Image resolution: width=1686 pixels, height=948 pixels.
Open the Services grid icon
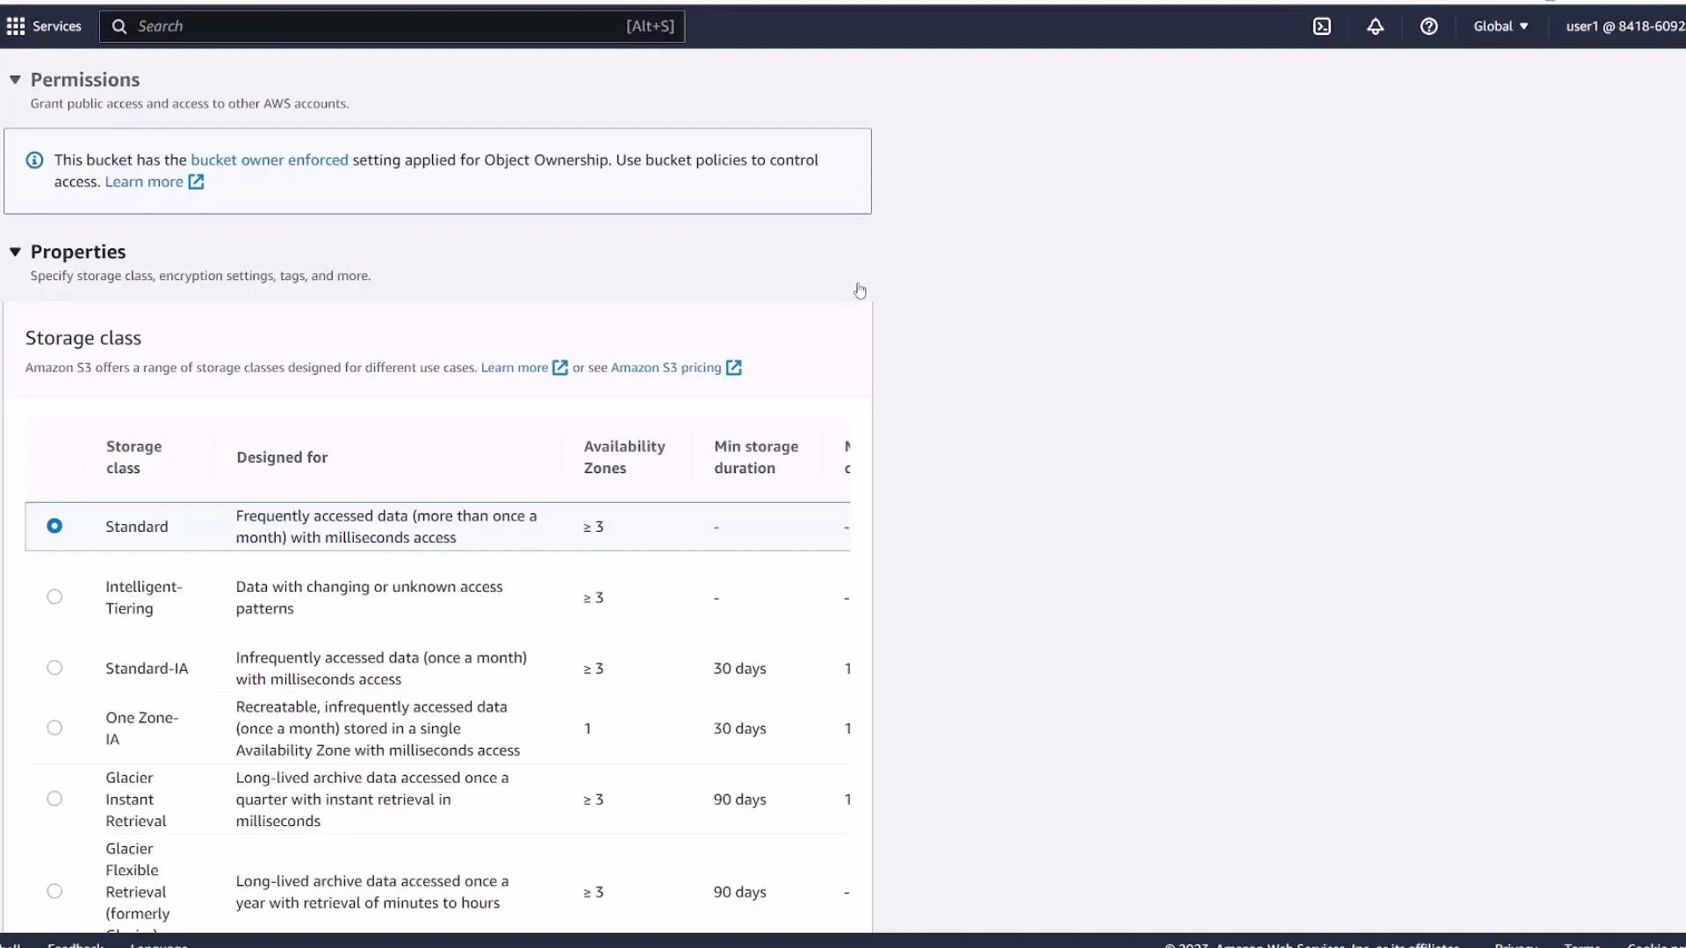coord(15,26)
